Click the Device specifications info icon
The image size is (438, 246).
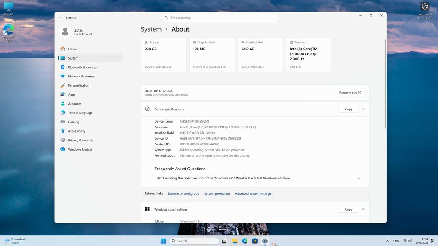pyautogui.click(x=148, y=109)
